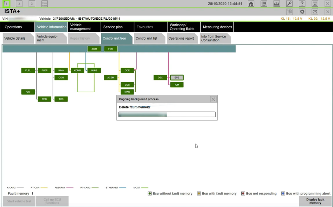Screen dimensions: 333x207
Task: Click the Delete fault memory progress bar
Action: pos(167,114)
